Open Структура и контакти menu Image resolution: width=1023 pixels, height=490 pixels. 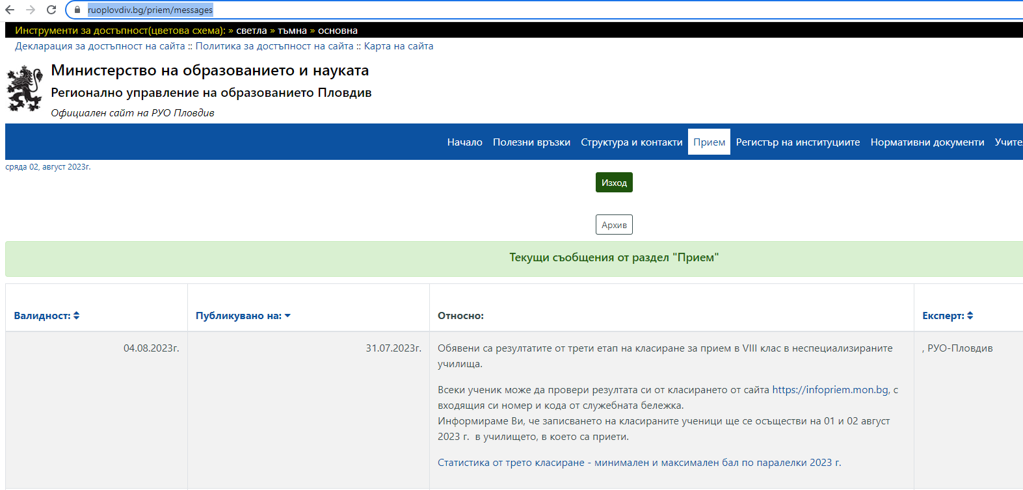coord(631,142)
